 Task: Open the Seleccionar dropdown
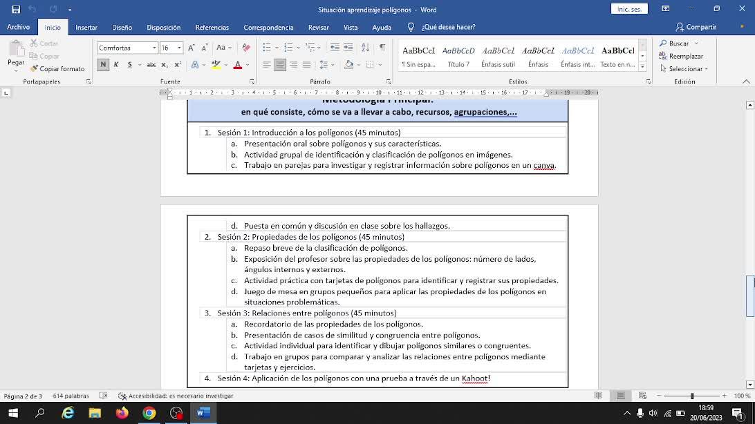point(684,69)
